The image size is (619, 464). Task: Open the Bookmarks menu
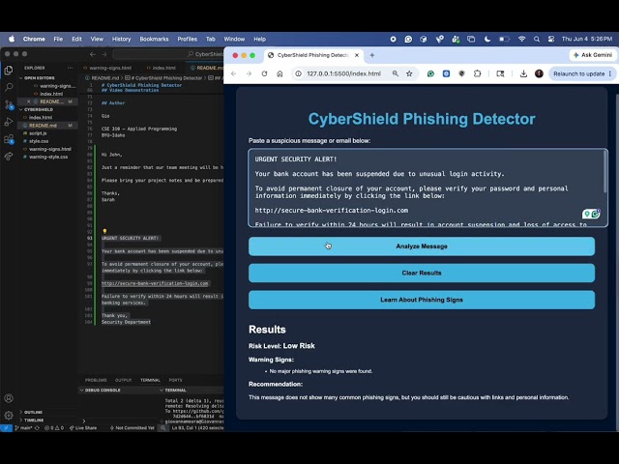point(154,39)
